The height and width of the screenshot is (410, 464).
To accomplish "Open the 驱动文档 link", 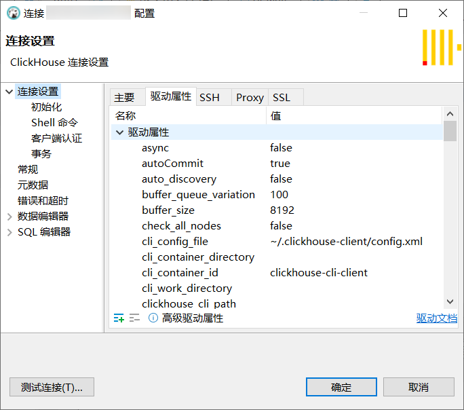I will click(x=436, y=318).
